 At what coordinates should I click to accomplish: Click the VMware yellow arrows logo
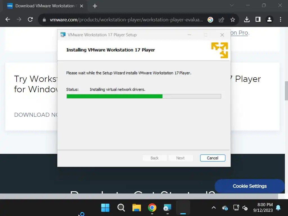pos(219,50)
